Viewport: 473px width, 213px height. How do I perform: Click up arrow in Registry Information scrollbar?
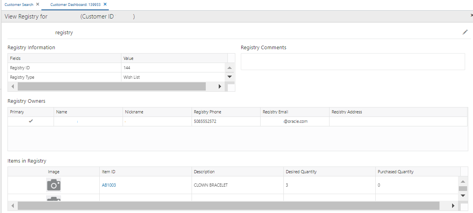(230, 68)
